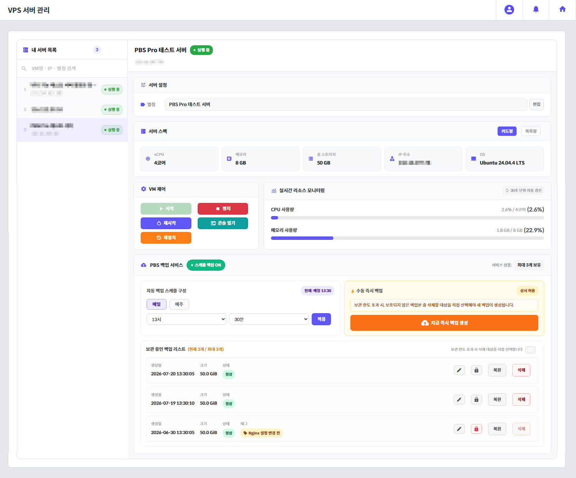
Task: Click the Nginx 설정 변경 전 tag
Action: 262,433
